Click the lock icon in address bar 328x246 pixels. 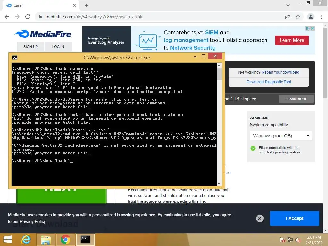40,17
